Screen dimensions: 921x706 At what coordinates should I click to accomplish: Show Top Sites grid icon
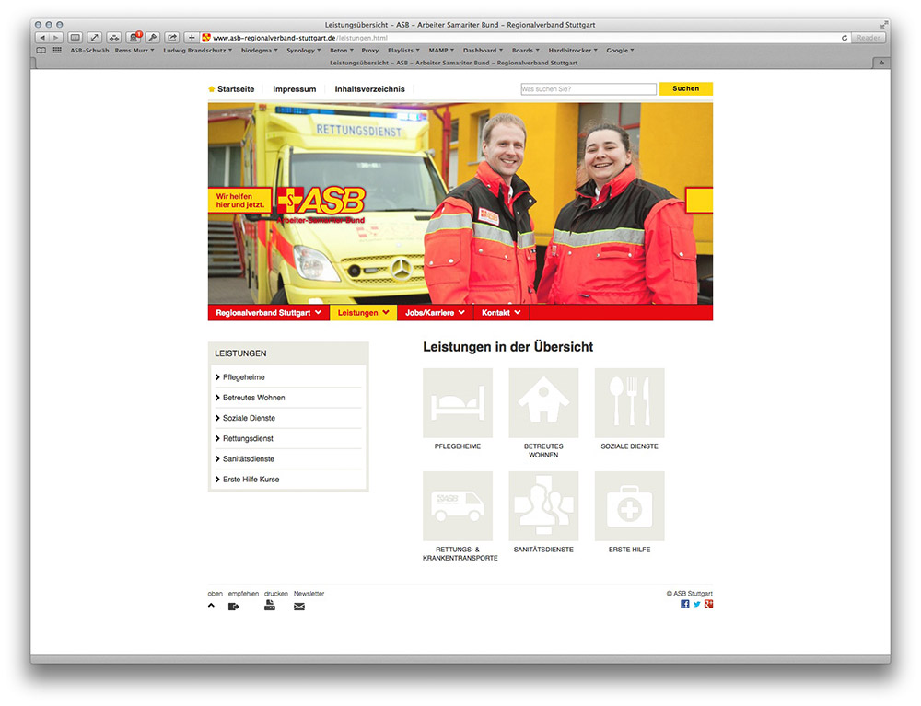pos(57,51)
